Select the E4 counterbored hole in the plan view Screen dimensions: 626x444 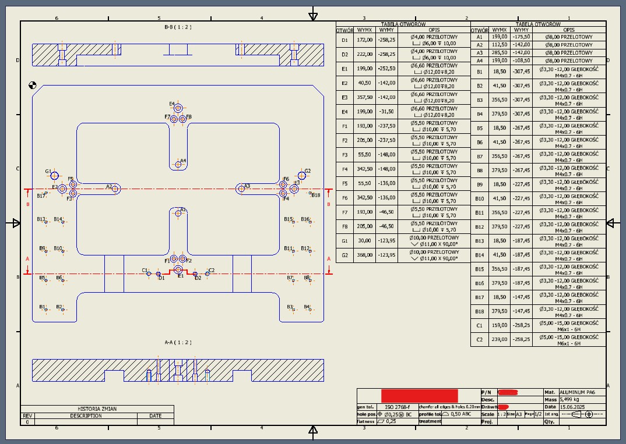click(x=178, y=108)
